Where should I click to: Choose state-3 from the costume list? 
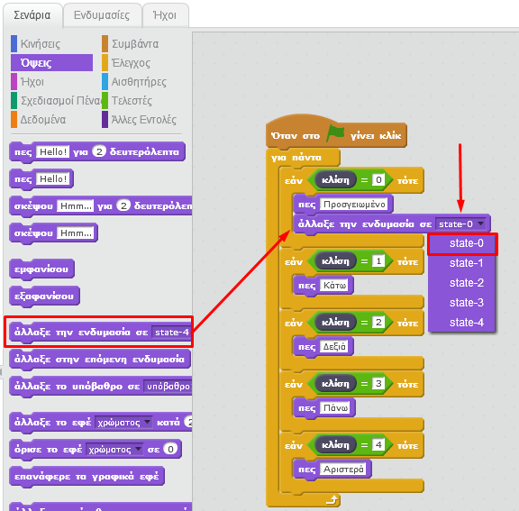coord(462,303)
